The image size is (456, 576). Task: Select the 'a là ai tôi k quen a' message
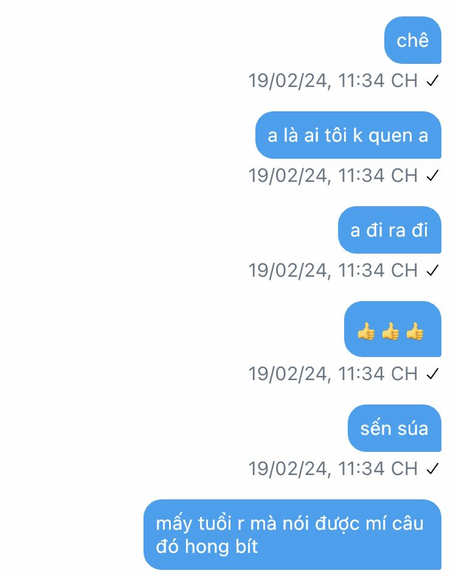click(x=348, y=135)
